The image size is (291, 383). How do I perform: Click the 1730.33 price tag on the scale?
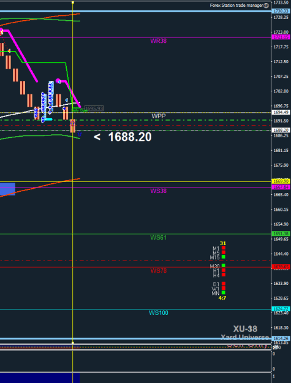pos(281,11)
